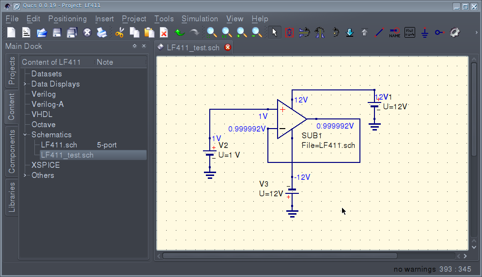The height and width of the screenshot is (277, 482).
Task: Click the Wire drawing tool icon
Action: tap(379, 33)
